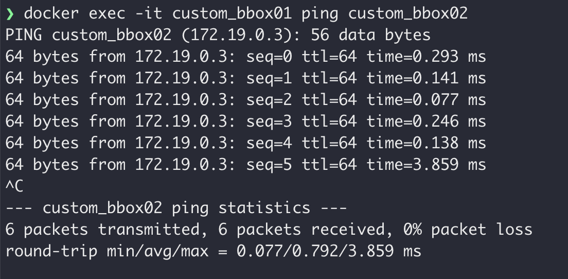Click the round-trip min/avg/max line
The image size is (568, 279).
pos(213,251)
